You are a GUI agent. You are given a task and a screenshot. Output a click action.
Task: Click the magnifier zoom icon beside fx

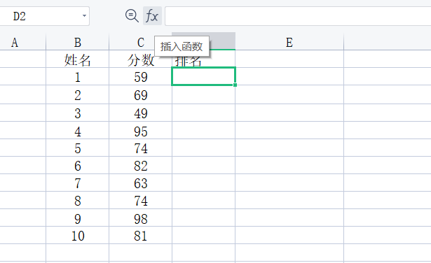pos(132,16)
